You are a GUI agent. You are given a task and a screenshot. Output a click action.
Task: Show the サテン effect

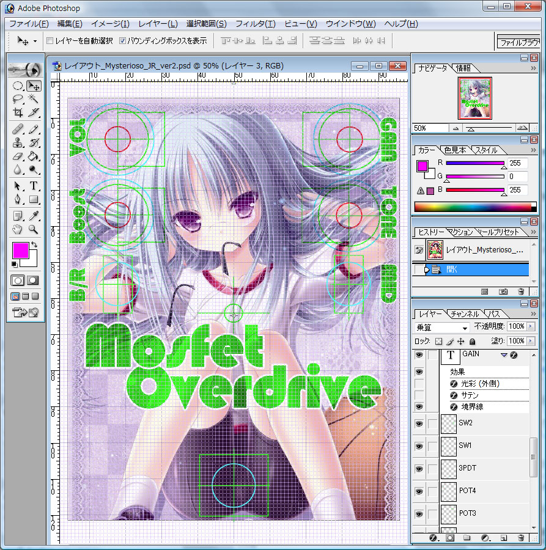(x=419, y=395)
